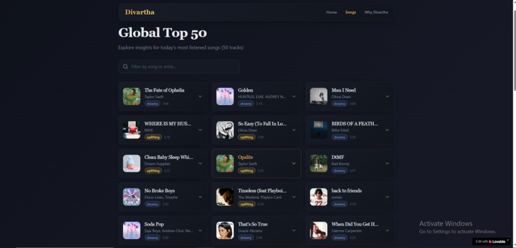
Task: Expand BIRDS OF A FEATH... chevron
Action: click(x=387, y=130)
